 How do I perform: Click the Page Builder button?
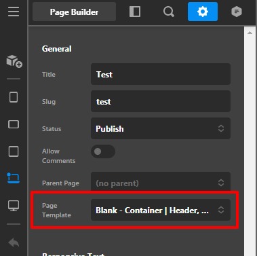74,12
